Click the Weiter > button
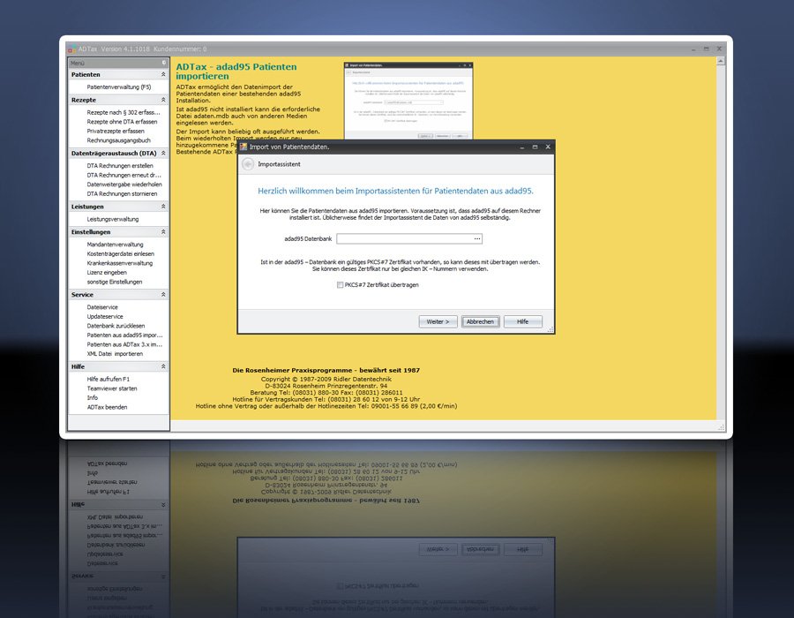 point(438,321)
